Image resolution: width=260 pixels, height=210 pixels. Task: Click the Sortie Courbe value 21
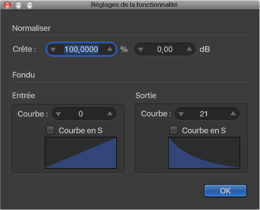click(204, 114)
